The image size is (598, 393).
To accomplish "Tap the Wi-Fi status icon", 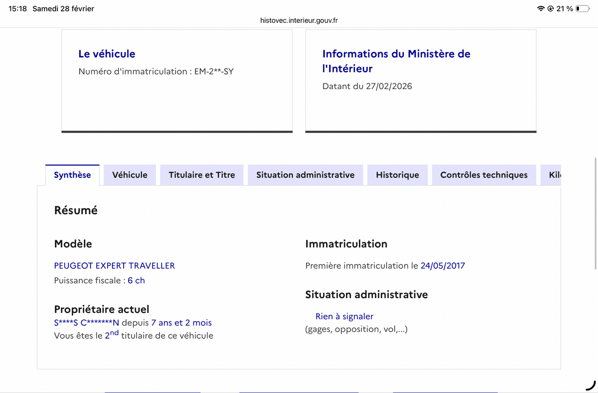I will 541,9.
